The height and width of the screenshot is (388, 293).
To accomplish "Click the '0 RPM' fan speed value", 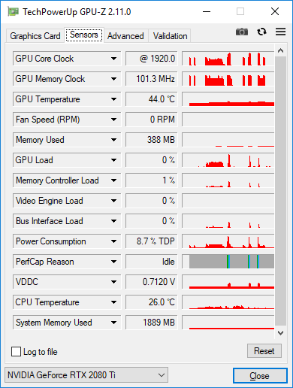I will (x=152, y=120).
